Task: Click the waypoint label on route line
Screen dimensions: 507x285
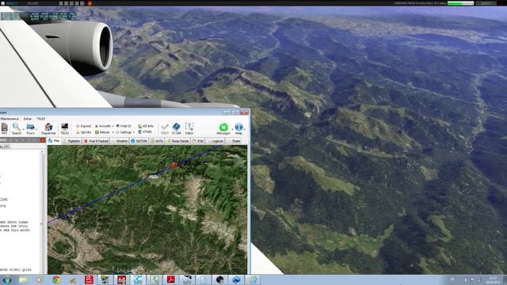Action: click(x=154, y=177)
